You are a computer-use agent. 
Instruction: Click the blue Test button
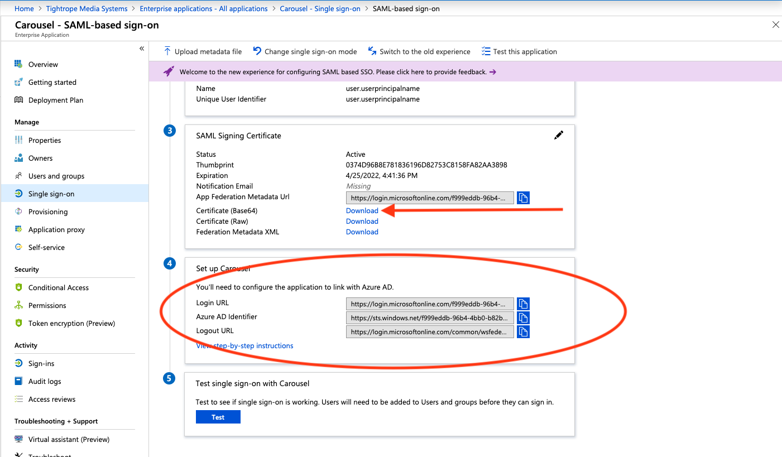[218, 417]
